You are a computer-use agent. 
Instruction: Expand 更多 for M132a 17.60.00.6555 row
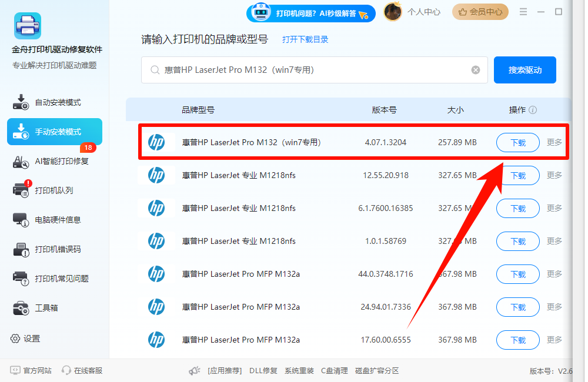point(554,340)
